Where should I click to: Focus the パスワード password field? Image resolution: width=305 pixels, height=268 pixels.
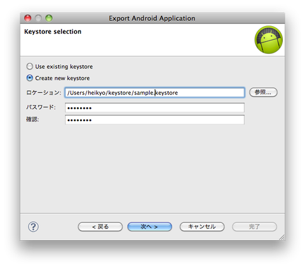pyautogui.click(x=154, y=108)
